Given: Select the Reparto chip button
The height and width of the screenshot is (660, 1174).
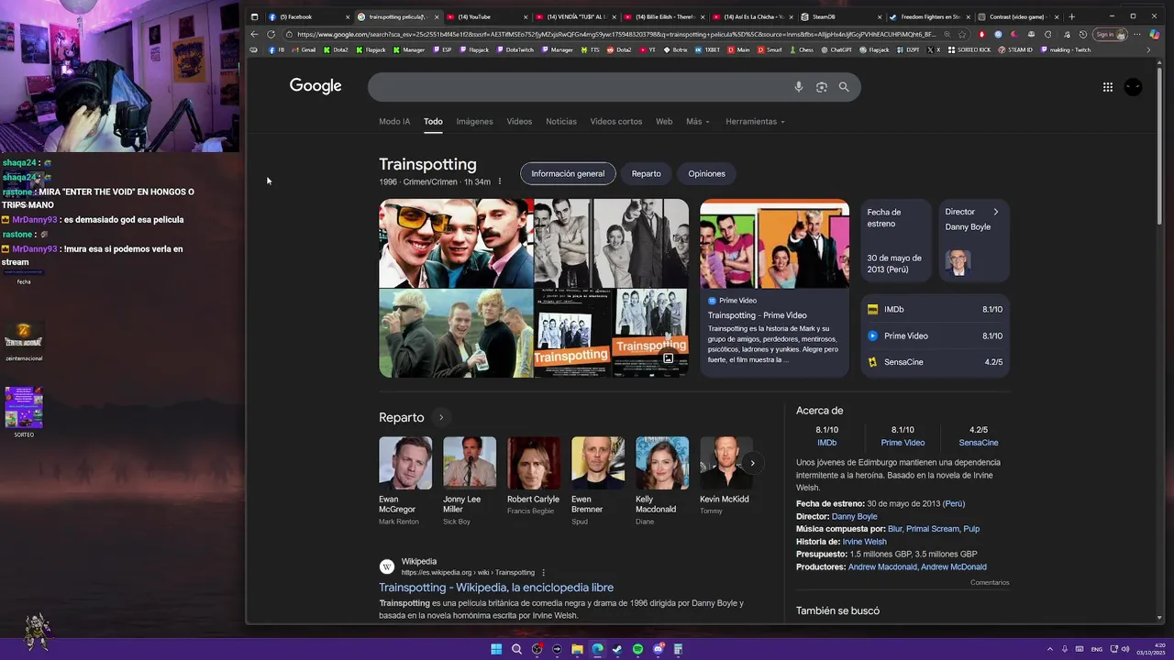Looking at the screenshot, I should [x=646, y=173].
